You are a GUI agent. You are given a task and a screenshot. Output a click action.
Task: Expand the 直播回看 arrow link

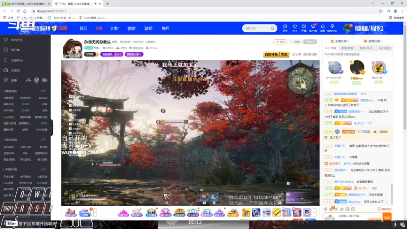point(373,41)
